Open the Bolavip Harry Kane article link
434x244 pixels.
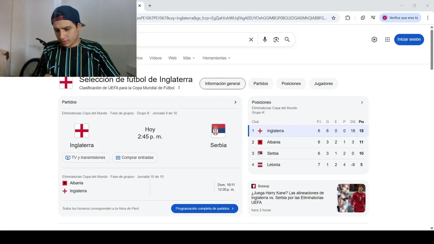click(288, 198)
